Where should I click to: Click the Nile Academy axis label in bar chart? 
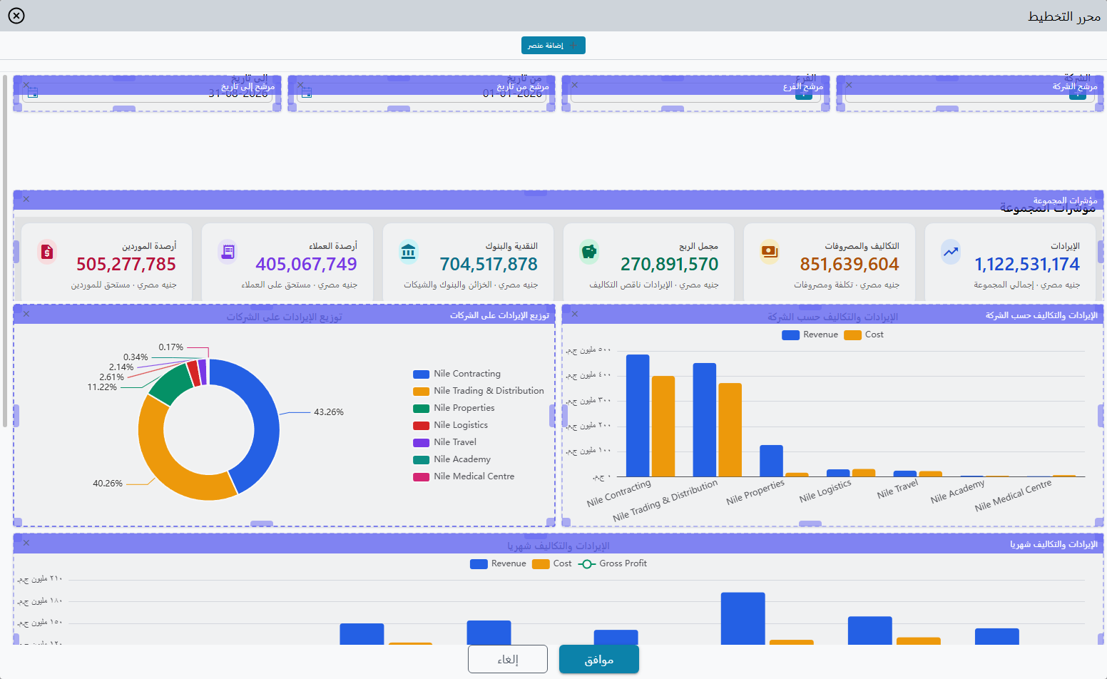[957, 491]
